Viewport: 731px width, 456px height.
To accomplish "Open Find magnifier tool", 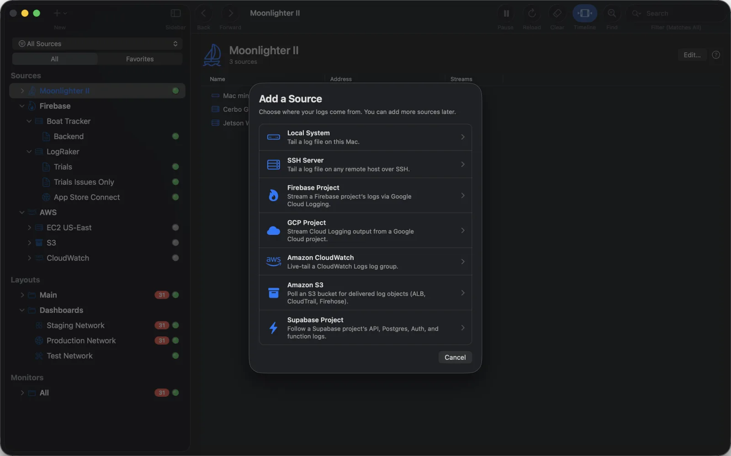I will pos(612,13).
